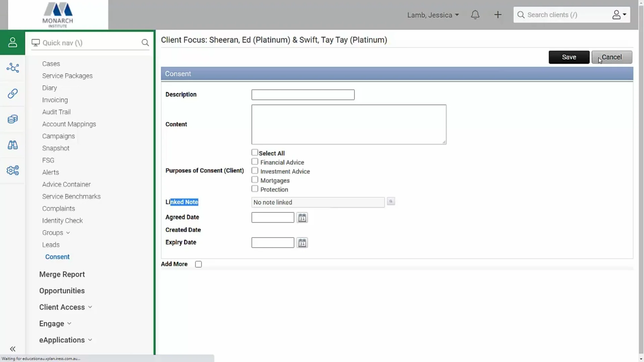Open Agreed Date calendar picker
Screen dimensions: 644x362
pos(302,218)
